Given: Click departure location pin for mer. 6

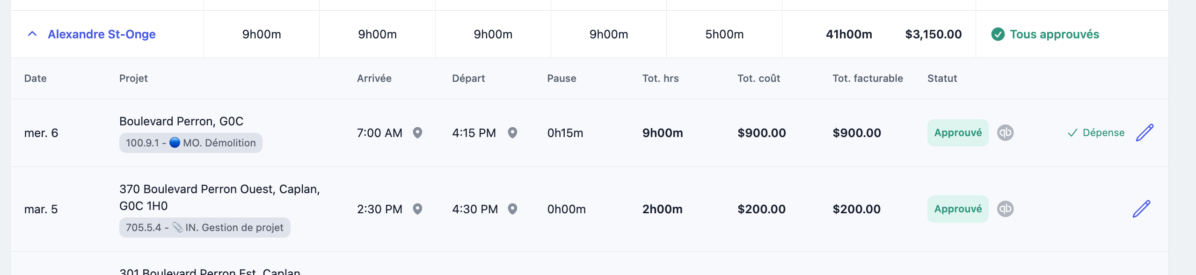Looking at the screenshot, I should [x=512, y=133].
